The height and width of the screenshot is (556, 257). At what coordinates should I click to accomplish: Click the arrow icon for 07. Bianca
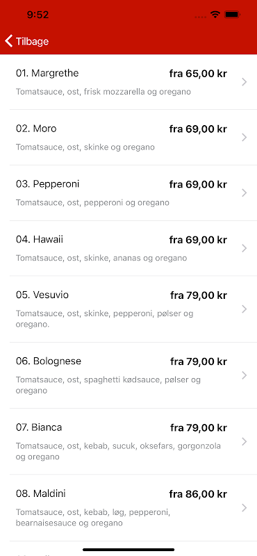click(x=244, y=441)
